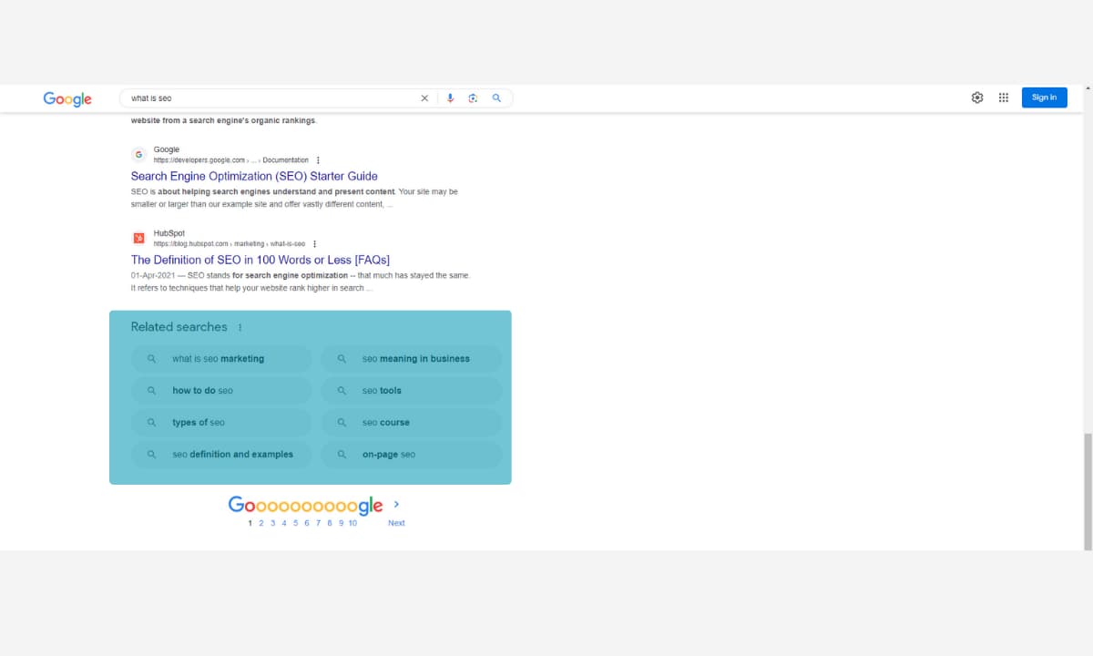This screenshot has width=1093, height=656.
Task: Open Related searches three-dot menu
Action: (x=240, y=327)
